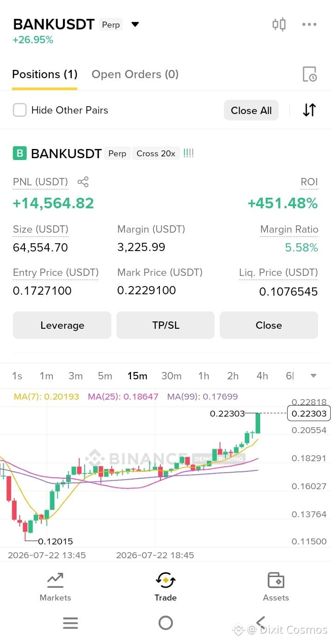Select the 30m chart interval
The height and width of the screenshot is (641, 331).
[x=171, y=376]
